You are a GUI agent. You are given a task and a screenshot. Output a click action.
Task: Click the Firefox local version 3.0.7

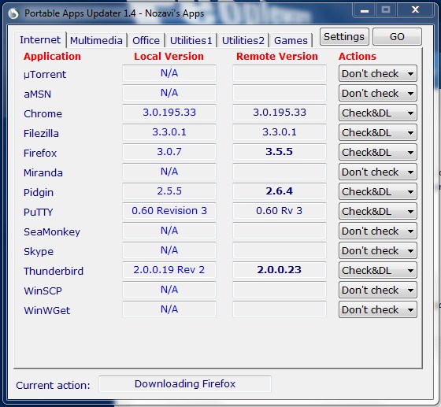coord(169,152)
